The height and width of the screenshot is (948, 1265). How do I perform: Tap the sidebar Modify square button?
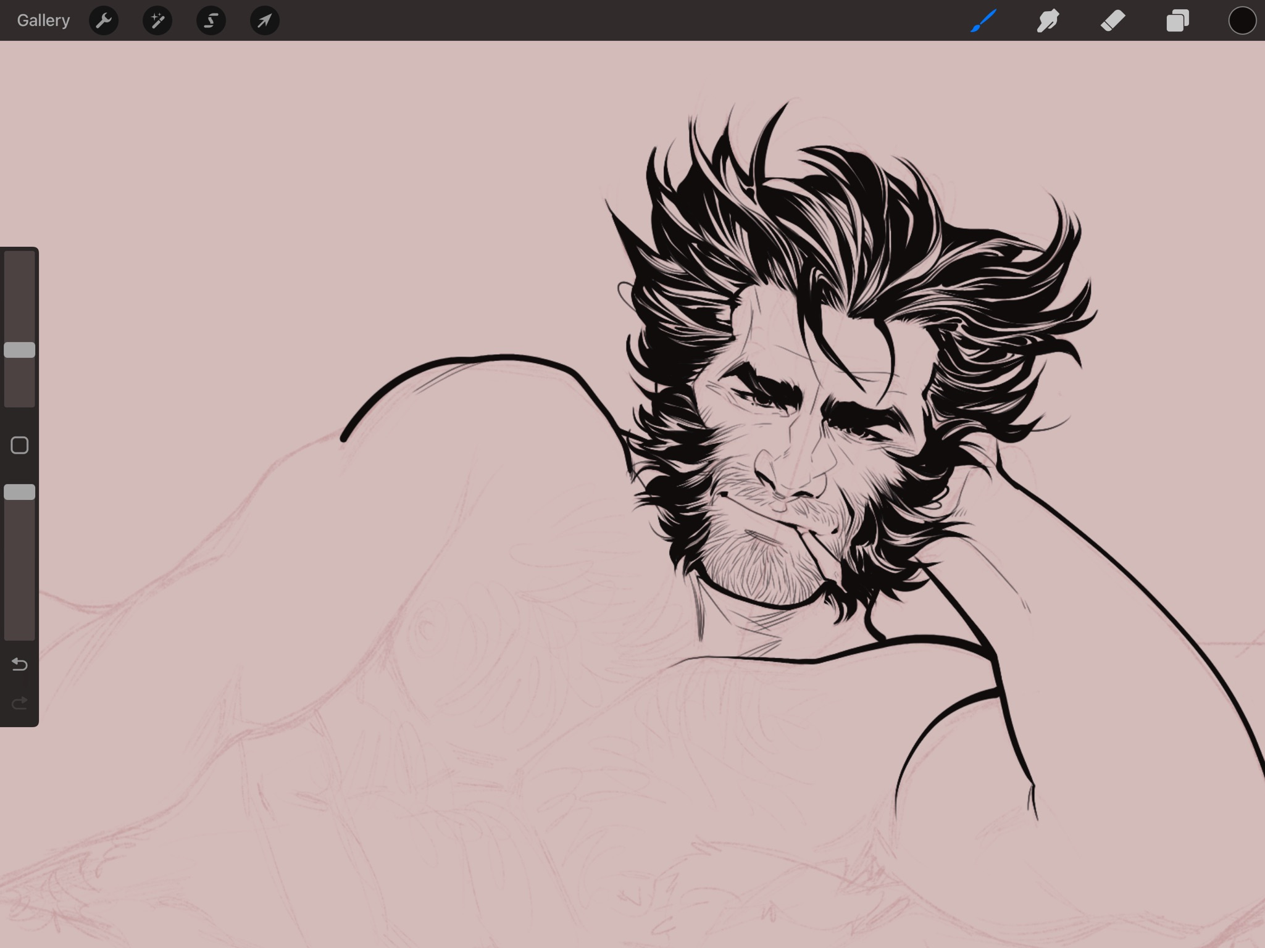tap(20, 445)
